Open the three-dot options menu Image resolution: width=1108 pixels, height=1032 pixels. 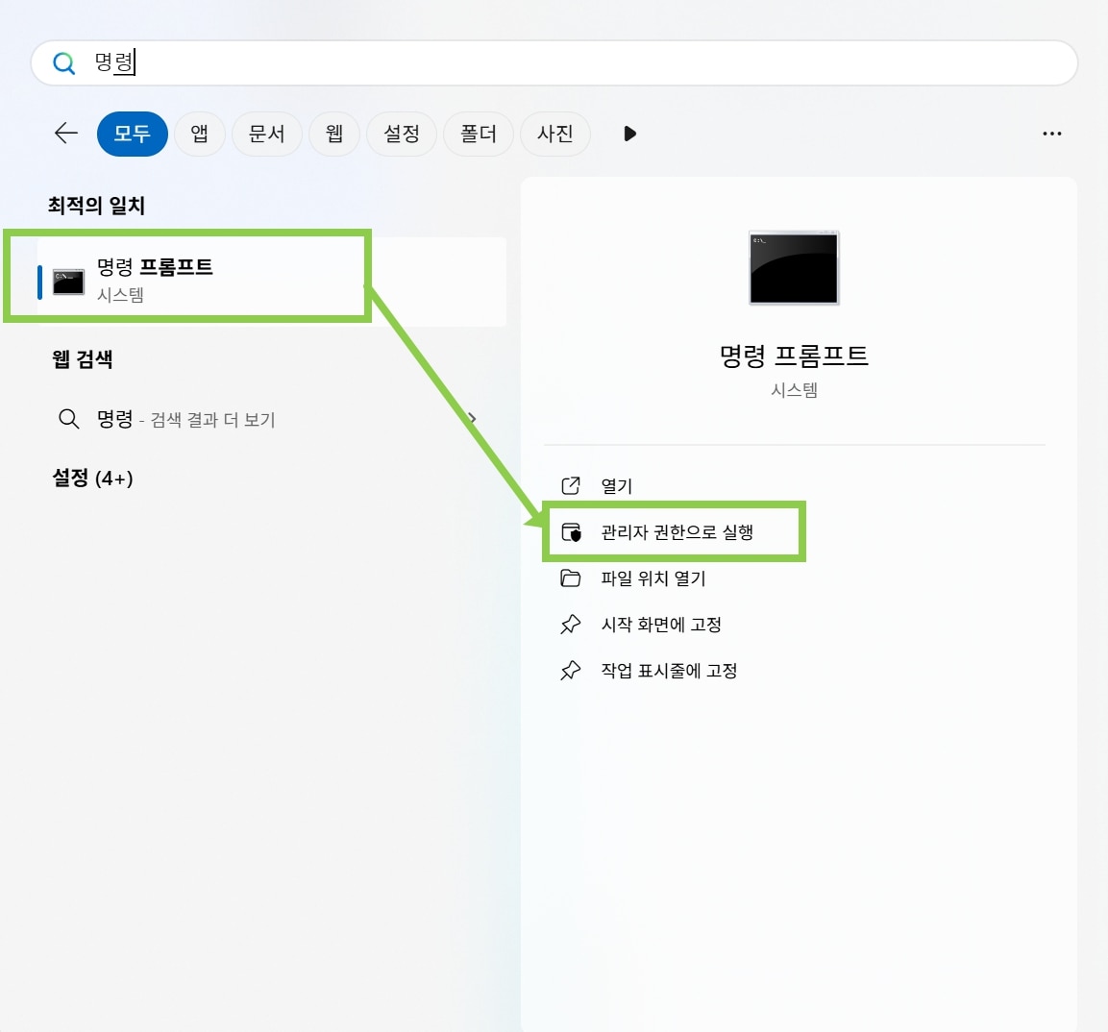click(x=1051, y=134)
